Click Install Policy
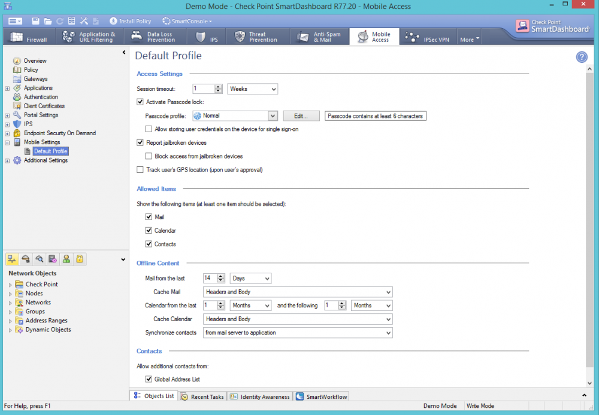The height and width of the screenshot is (415, 599). coord(130,21)
